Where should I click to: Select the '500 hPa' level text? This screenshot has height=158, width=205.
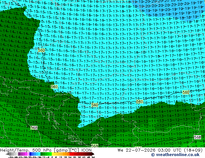pos(42,150)
